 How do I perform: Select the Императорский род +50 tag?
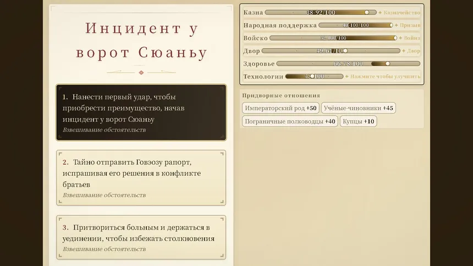coord(280,108)
